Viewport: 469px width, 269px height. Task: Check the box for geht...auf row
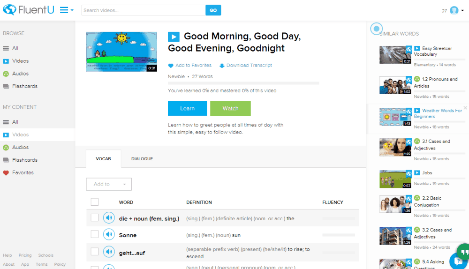95,252
